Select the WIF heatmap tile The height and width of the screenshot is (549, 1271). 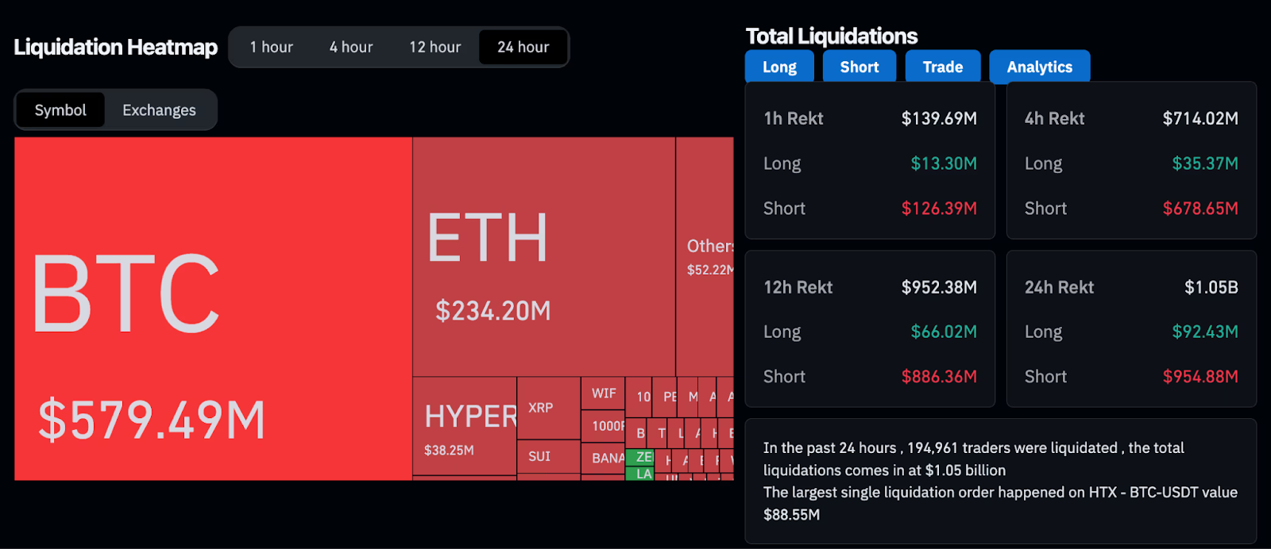[603, 394]
